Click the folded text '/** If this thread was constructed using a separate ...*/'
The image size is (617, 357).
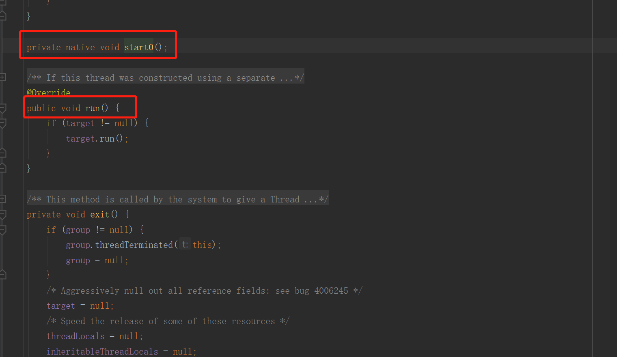(x=165, y=77)
